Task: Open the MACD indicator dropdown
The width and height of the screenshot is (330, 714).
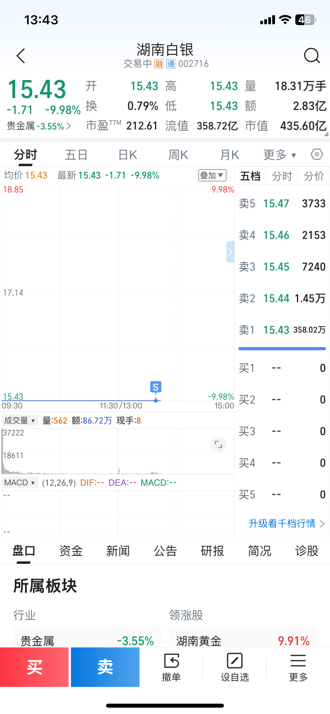Action: (x=20, y=483)
